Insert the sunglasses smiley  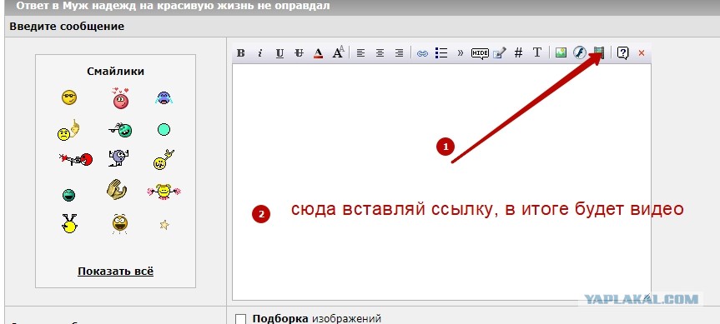click(69, 97)
